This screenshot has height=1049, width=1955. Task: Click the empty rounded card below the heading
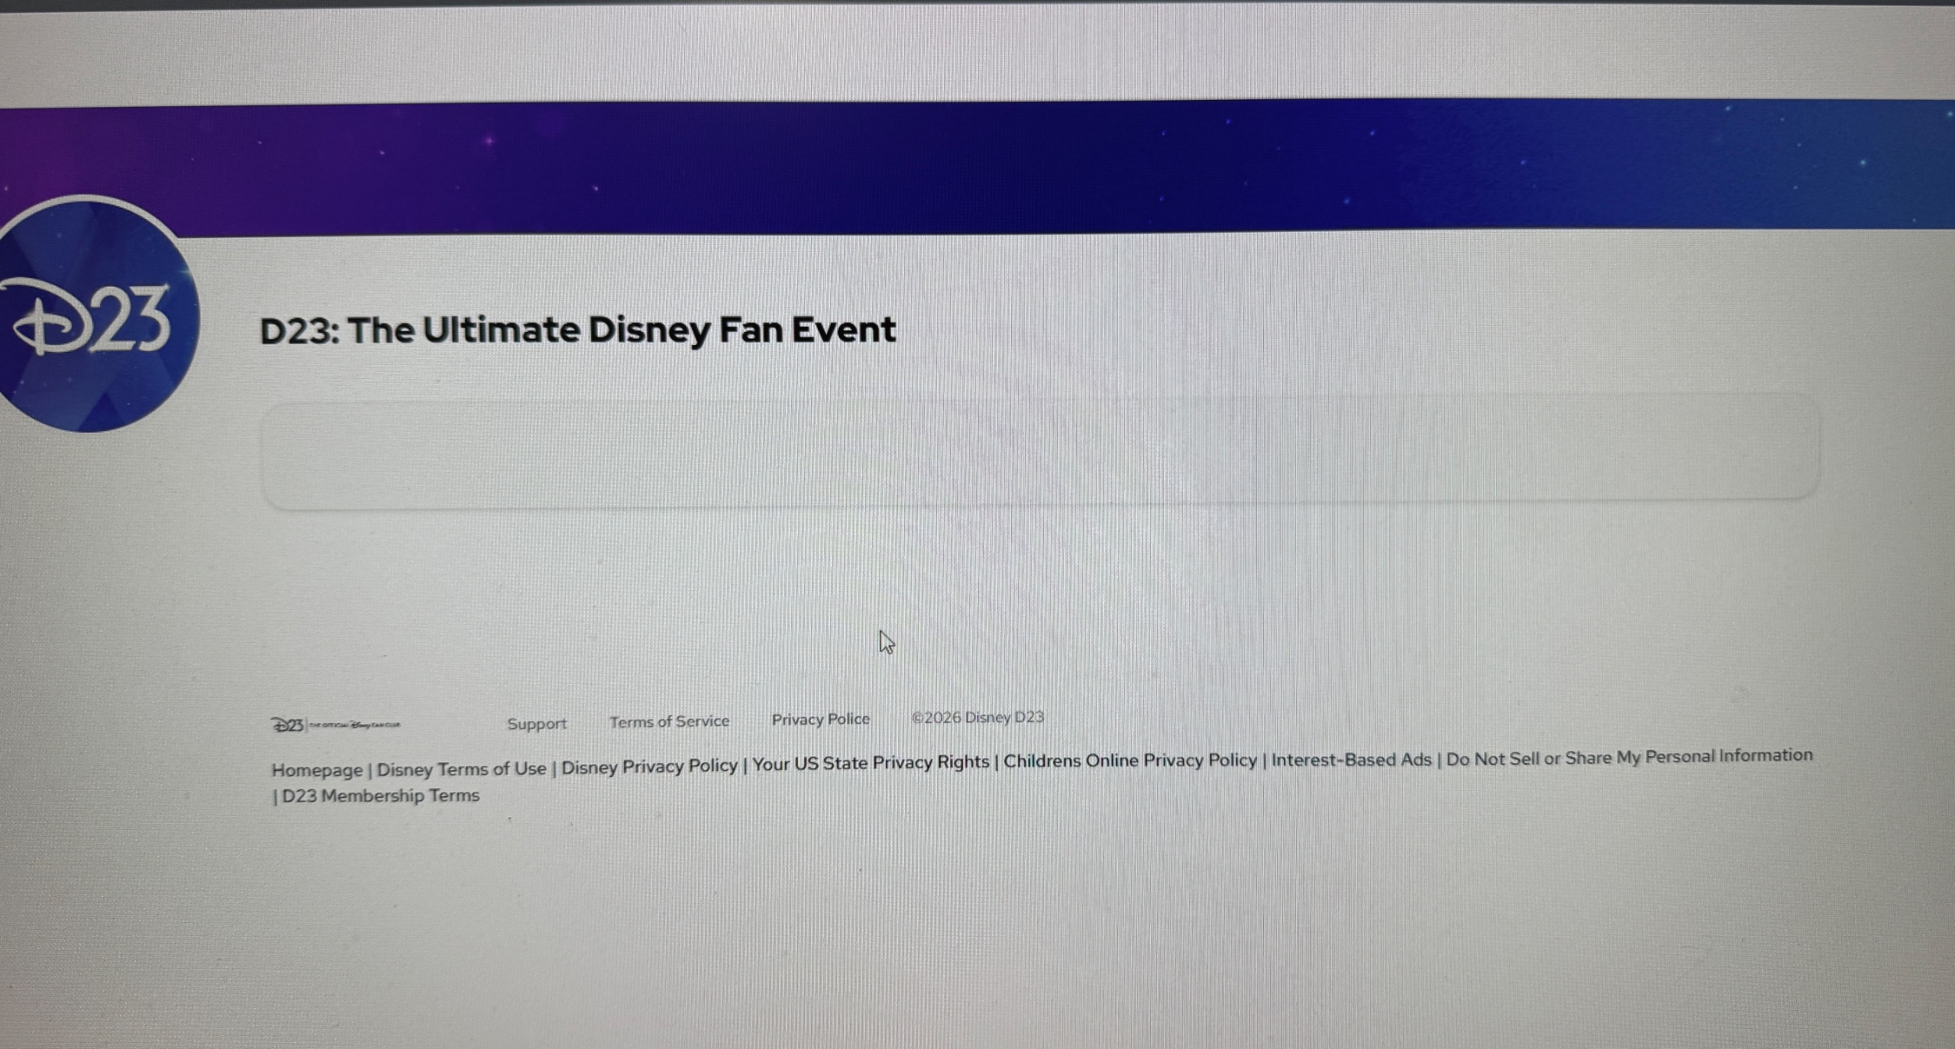coord(1039,452)
